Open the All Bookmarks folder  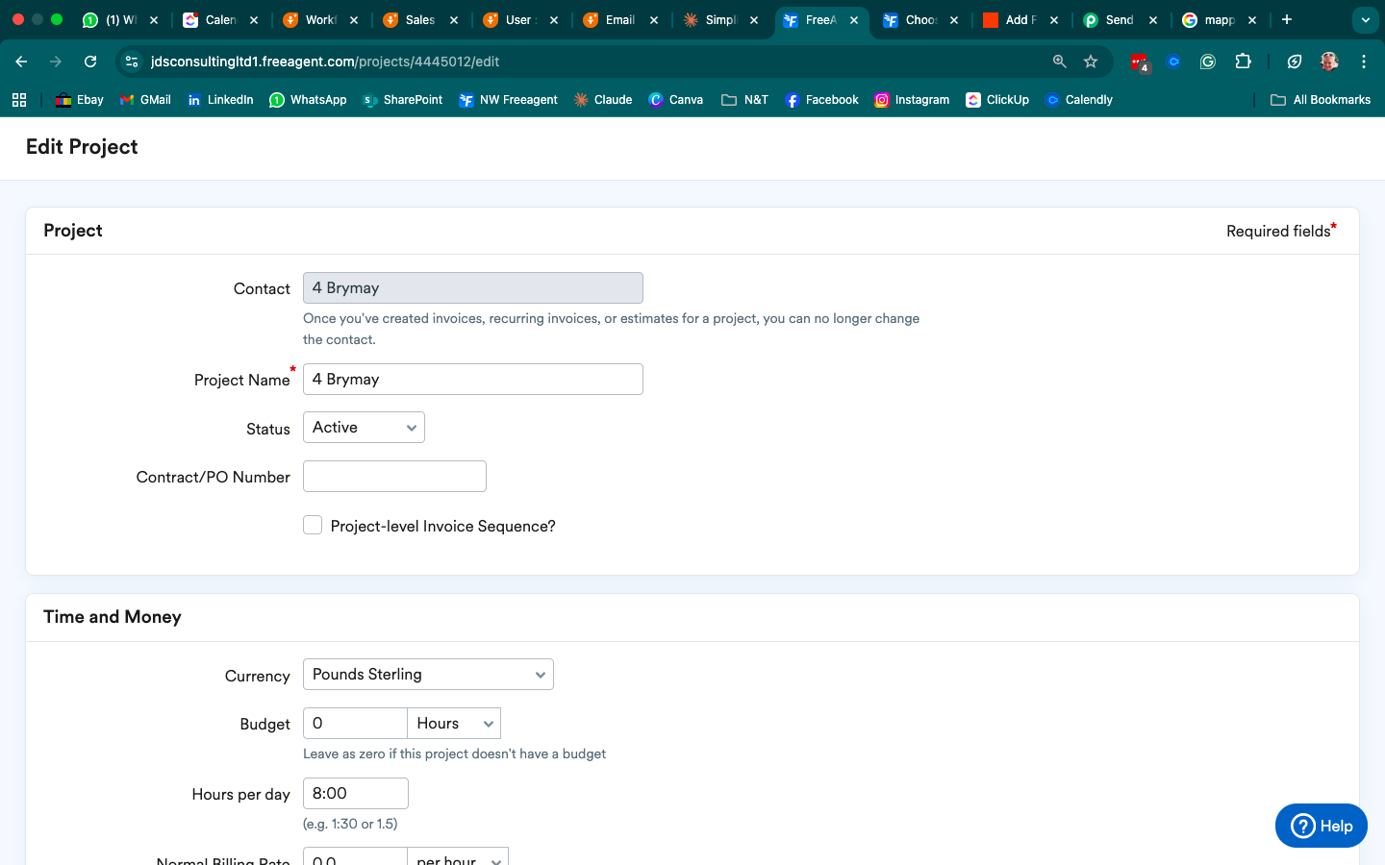click(1321, 100)
